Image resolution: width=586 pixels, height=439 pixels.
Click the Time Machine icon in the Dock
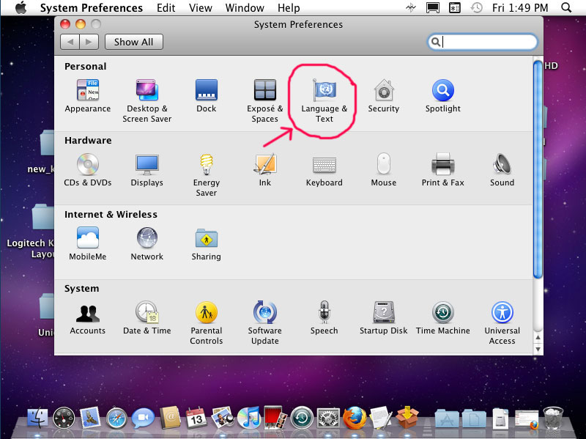pos(302,418)
